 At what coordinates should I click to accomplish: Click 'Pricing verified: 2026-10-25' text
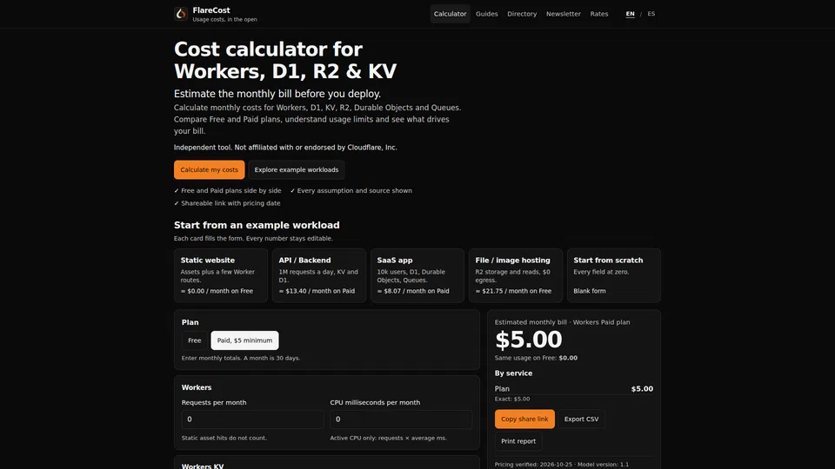coord(532,464)
